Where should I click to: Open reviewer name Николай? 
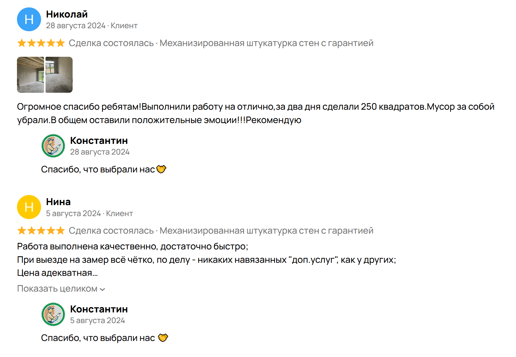[67, 14]
